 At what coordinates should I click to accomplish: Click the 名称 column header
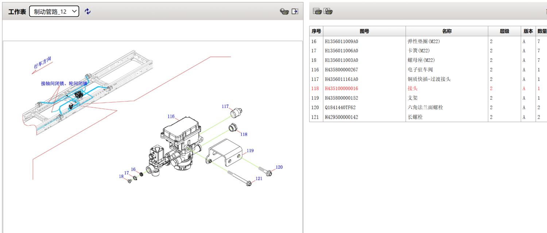pos(447,31)
